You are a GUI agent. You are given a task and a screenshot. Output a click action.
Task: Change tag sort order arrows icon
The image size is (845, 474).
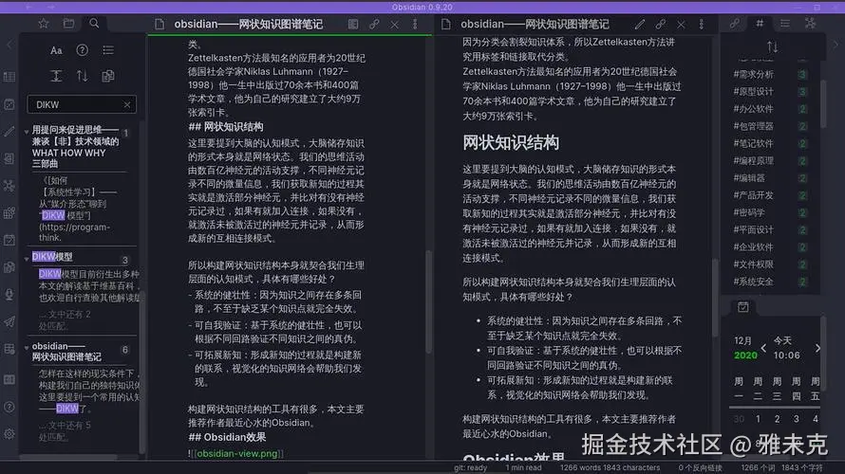pos(772,46)
